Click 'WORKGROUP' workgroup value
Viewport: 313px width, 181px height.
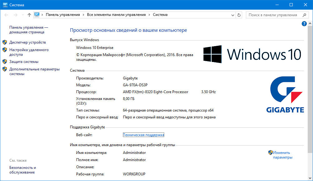[x=134, y=174]
